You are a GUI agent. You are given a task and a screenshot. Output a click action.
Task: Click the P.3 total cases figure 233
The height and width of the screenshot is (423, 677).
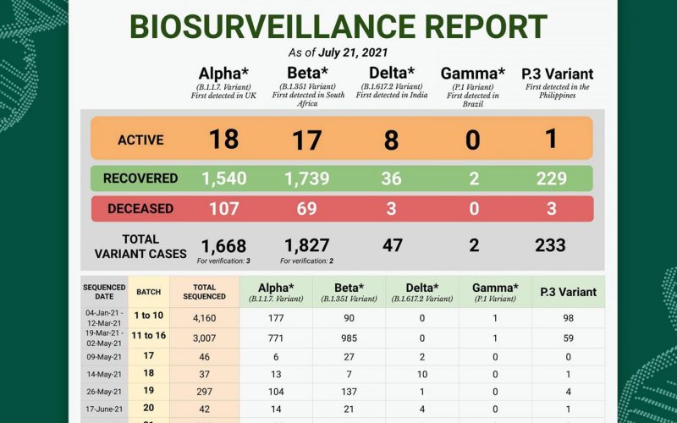pyautogui.click(x=551, y=245)
